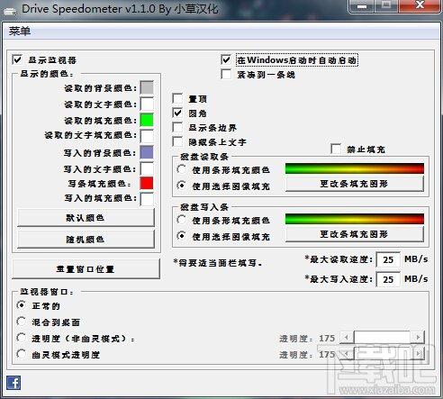443x399 pixels.
Task: Click the 写入的填充颜色 swatch
Action: point(147,199)
